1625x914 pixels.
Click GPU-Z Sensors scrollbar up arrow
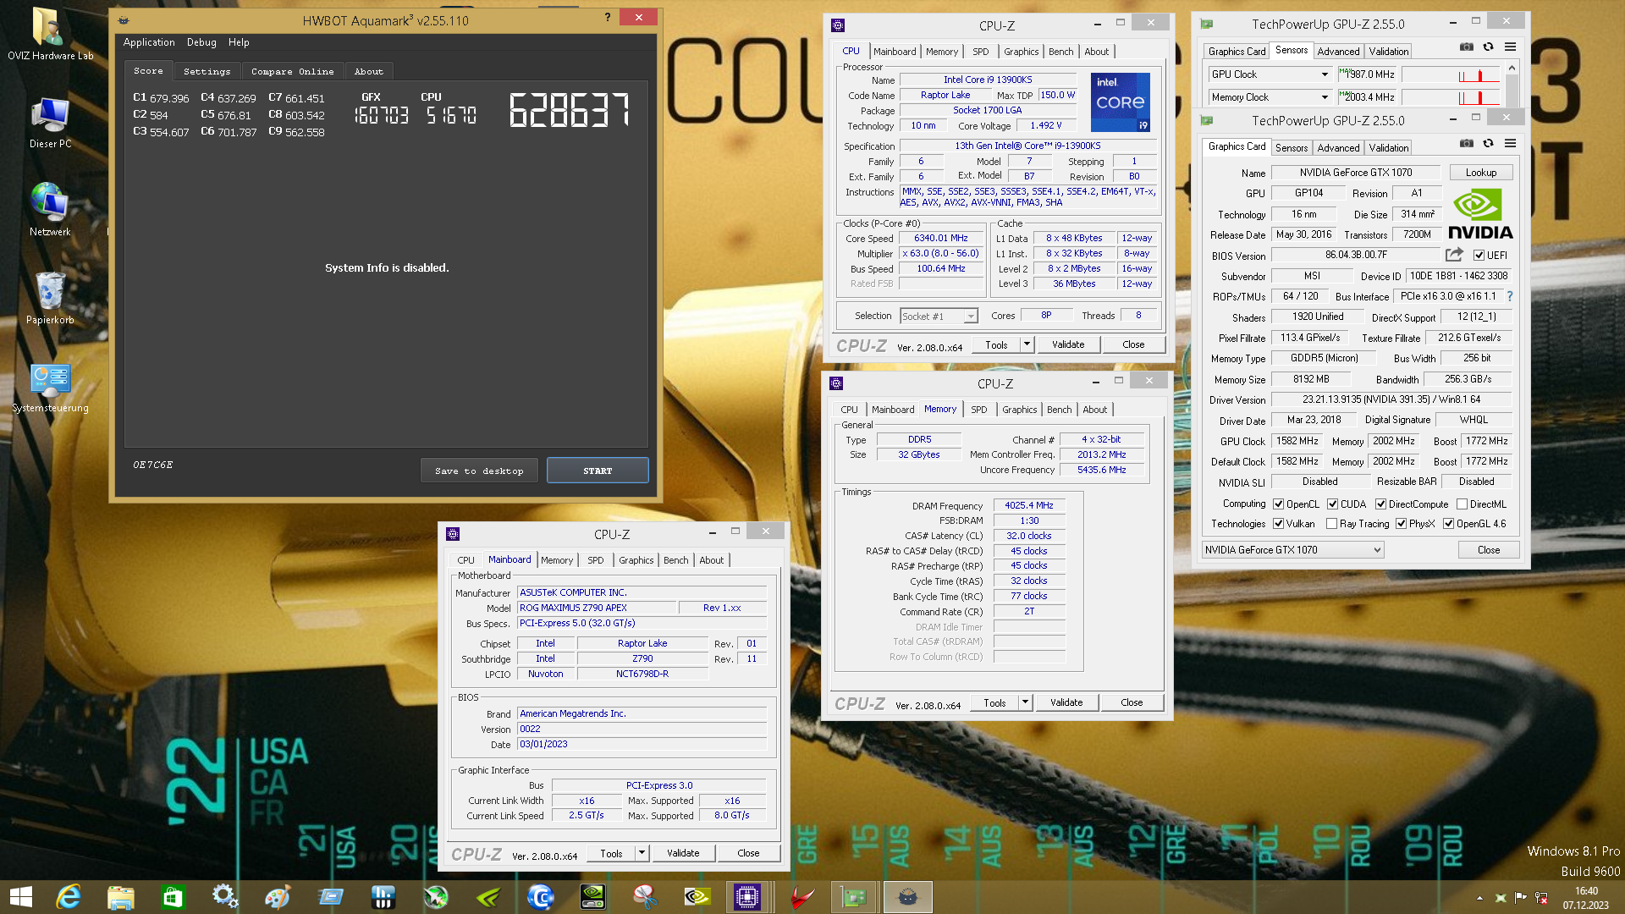coord(1512,67)
